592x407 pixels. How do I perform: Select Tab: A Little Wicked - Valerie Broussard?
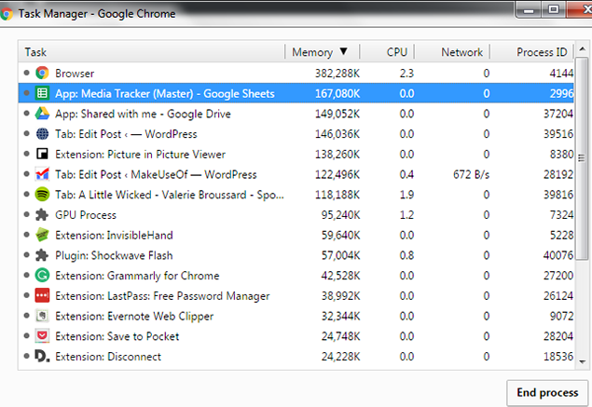(x=296, y=195)
